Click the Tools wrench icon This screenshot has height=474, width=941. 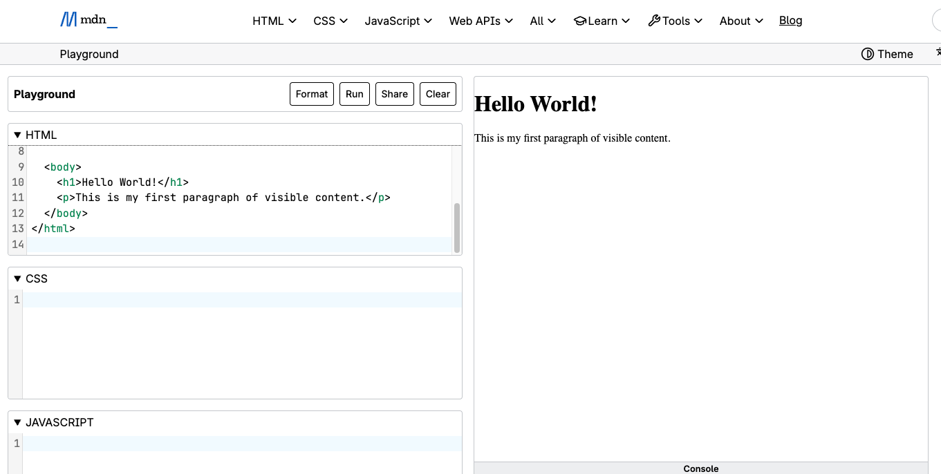(653, 21)
